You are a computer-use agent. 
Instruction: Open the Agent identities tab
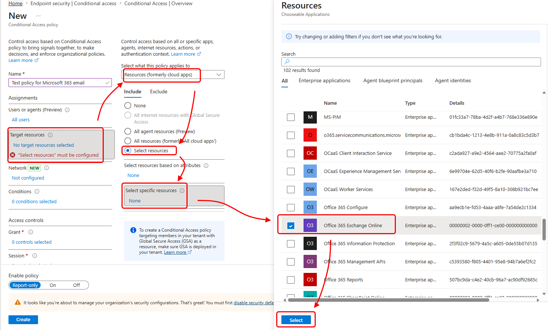click(x=453, y=80)
